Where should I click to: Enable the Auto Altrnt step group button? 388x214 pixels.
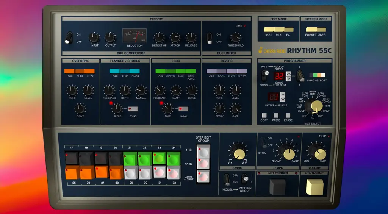203,177
